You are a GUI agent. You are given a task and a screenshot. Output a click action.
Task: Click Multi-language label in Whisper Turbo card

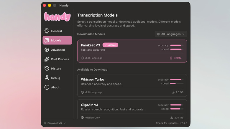point(93,92)
